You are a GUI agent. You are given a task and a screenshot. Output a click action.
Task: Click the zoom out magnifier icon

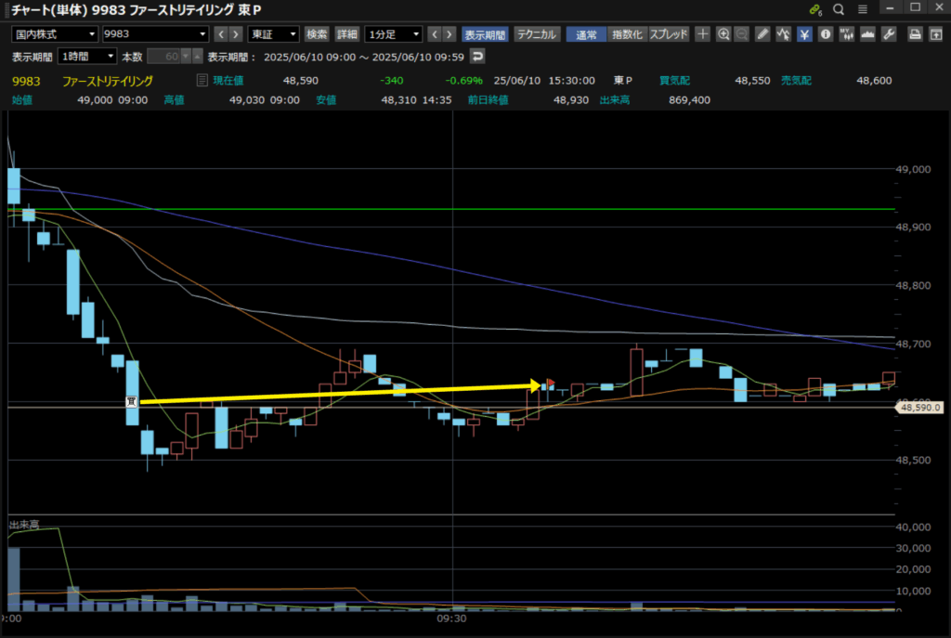pyautogui.click(x=742, y=34)
